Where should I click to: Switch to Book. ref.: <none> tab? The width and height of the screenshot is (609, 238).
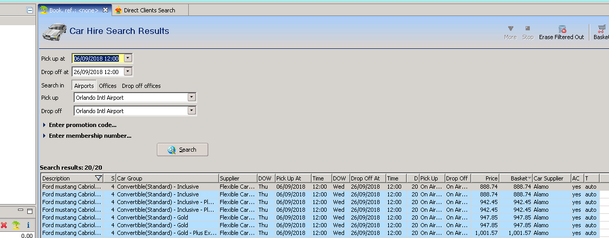click(x=74, y=10)
